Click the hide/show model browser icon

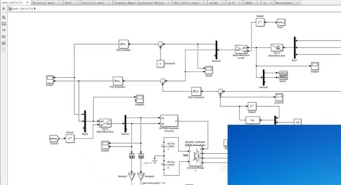point(4,9)
